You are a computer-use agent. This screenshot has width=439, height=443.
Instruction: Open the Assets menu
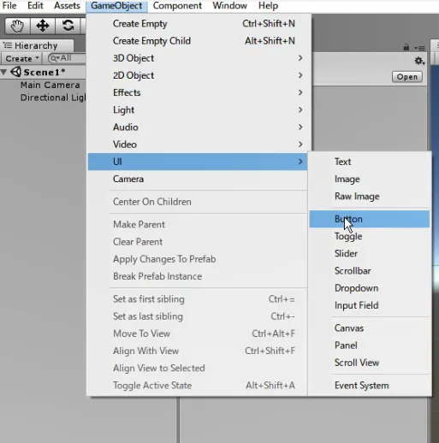(x=67, y=6)
